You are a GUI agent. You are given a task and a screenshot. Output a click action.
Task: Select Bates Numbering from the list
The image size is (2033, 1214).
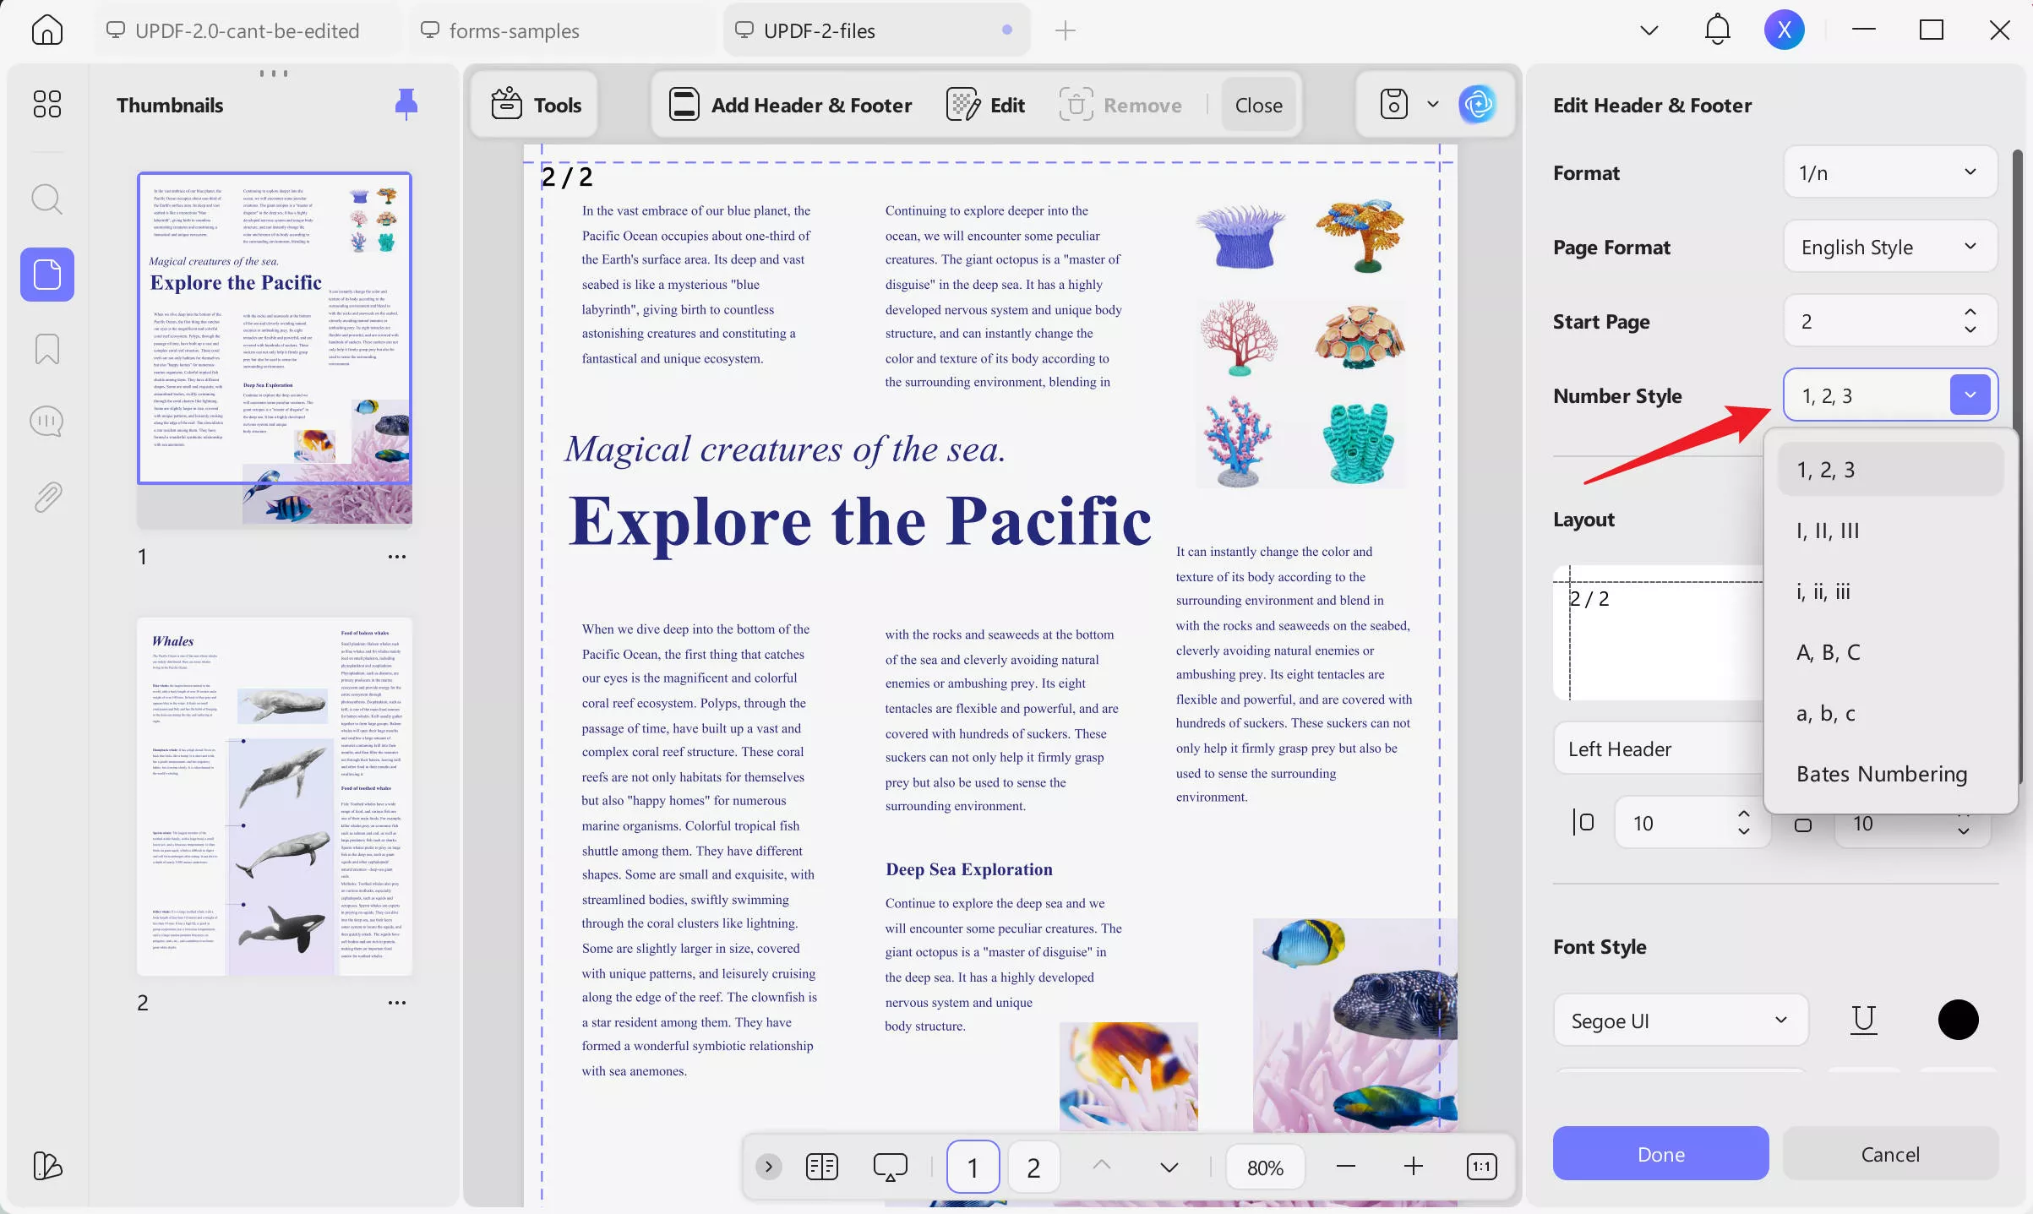[1882, 774]
